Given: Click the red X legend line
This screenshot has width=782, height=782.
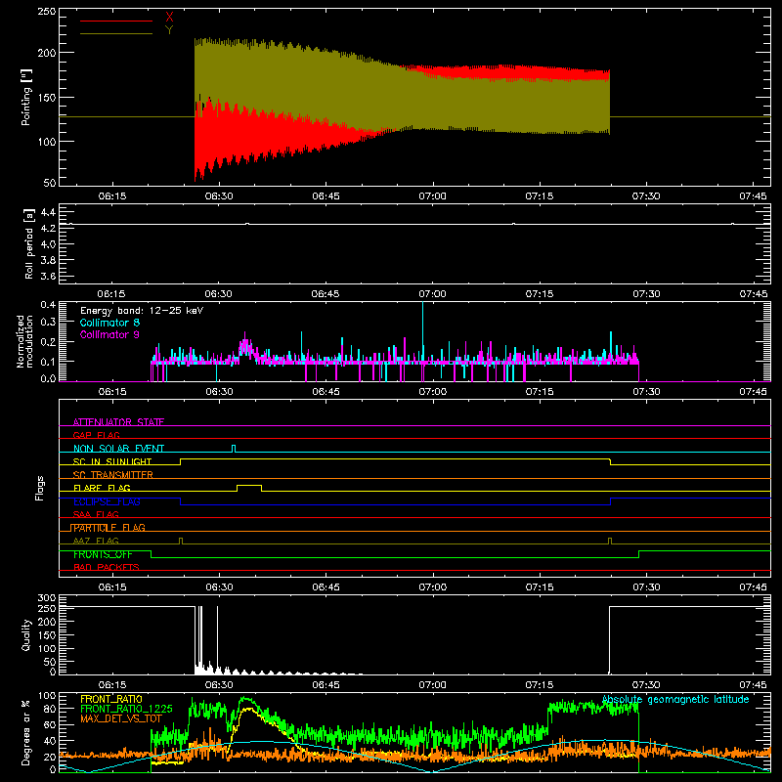Looking at the screenshot, I should 115,21.
